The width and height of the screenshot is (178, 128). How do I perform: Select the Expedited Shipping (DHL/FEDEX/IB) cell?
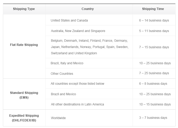coord(24,118)
